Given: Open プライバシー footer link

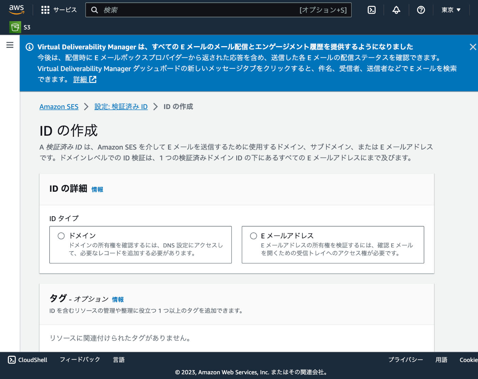Looking at the screenshot, I should (406, 360).
